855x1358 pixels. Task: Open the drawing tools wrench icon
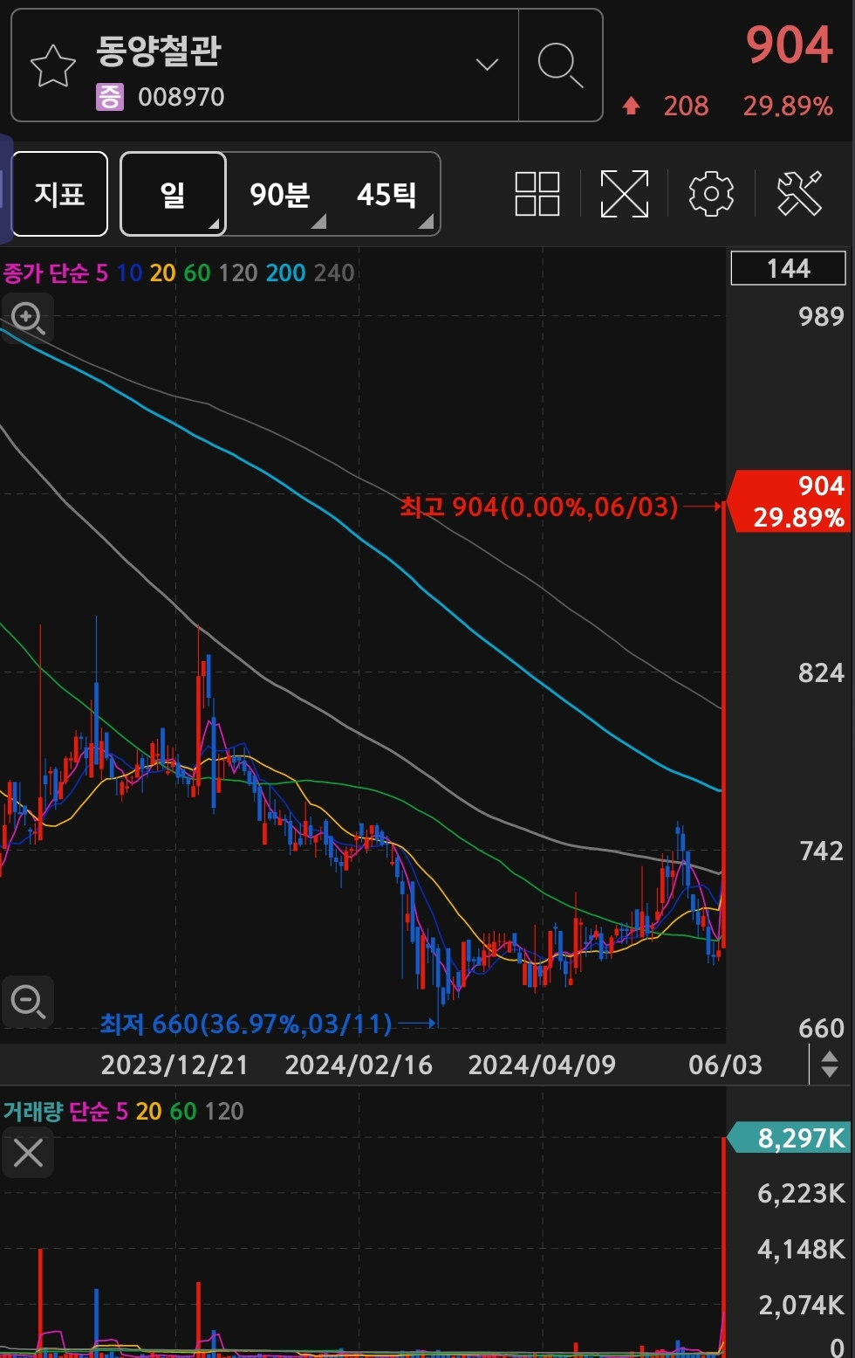click(x=800, y=194)
